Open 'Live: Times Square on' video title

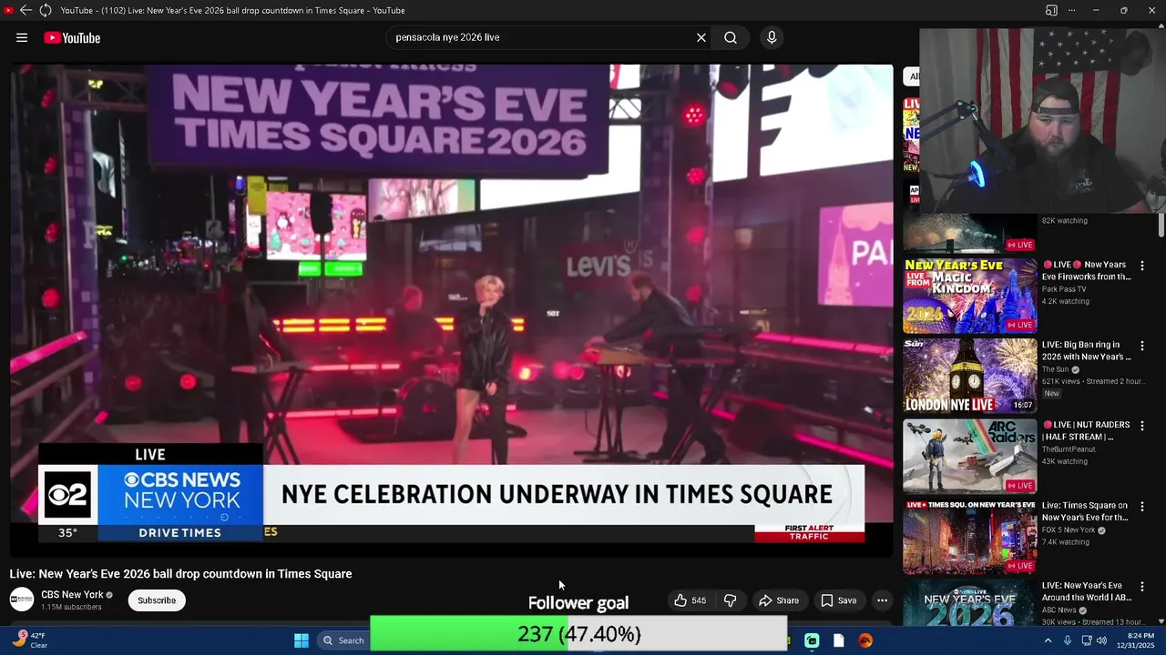(x=1085, y=511)
